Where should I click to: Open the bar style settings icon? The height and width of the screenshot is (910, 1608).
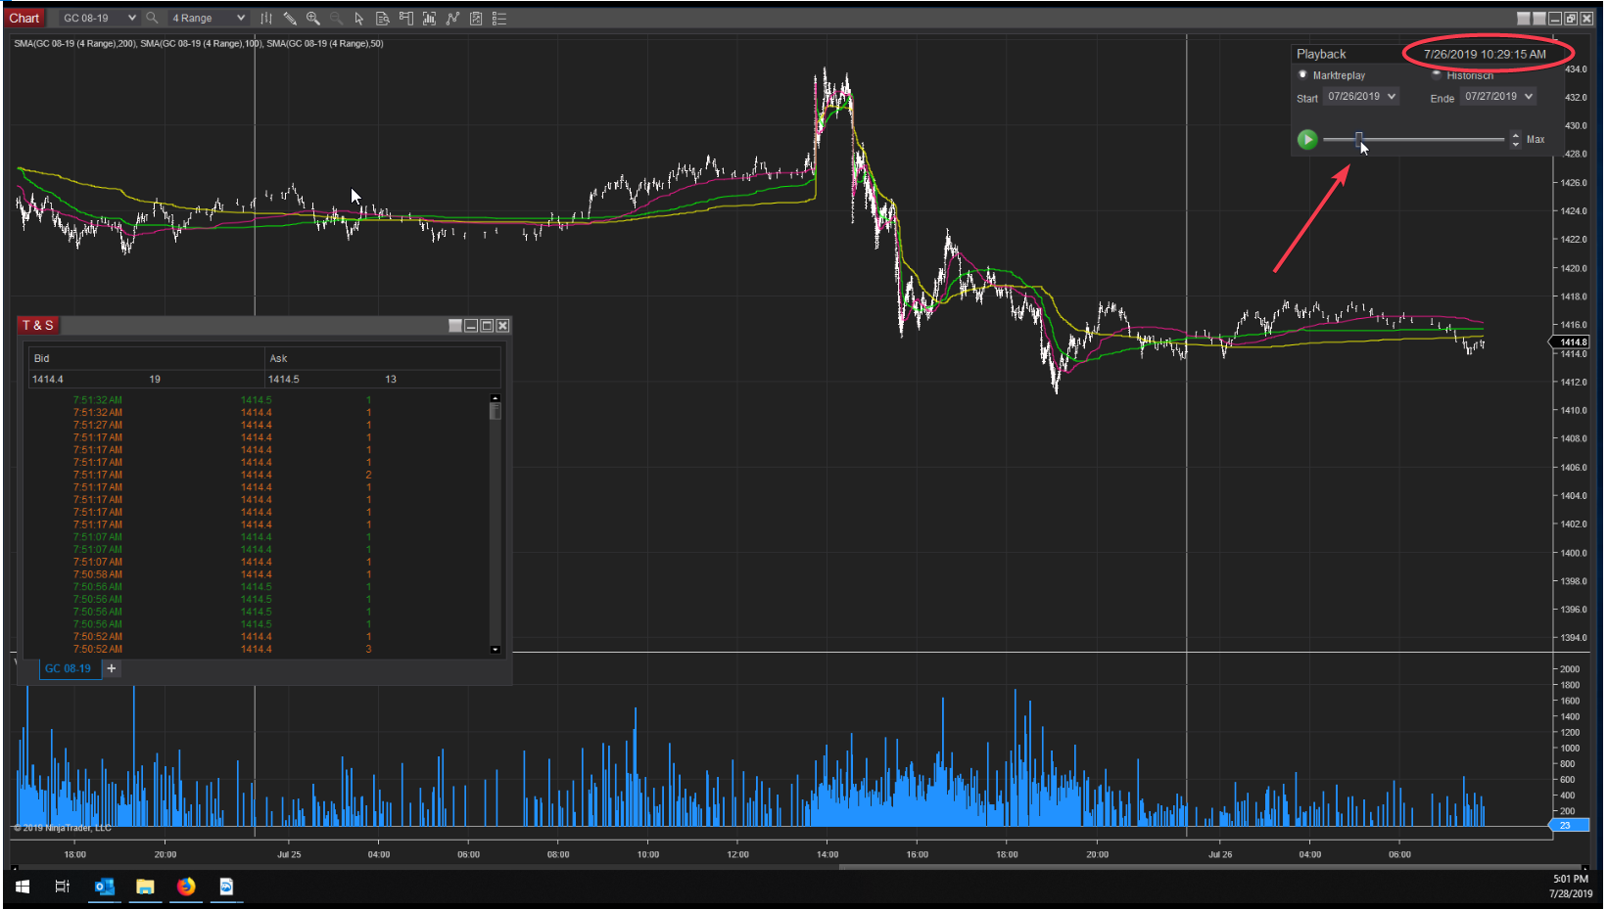[x=266, y=18]
